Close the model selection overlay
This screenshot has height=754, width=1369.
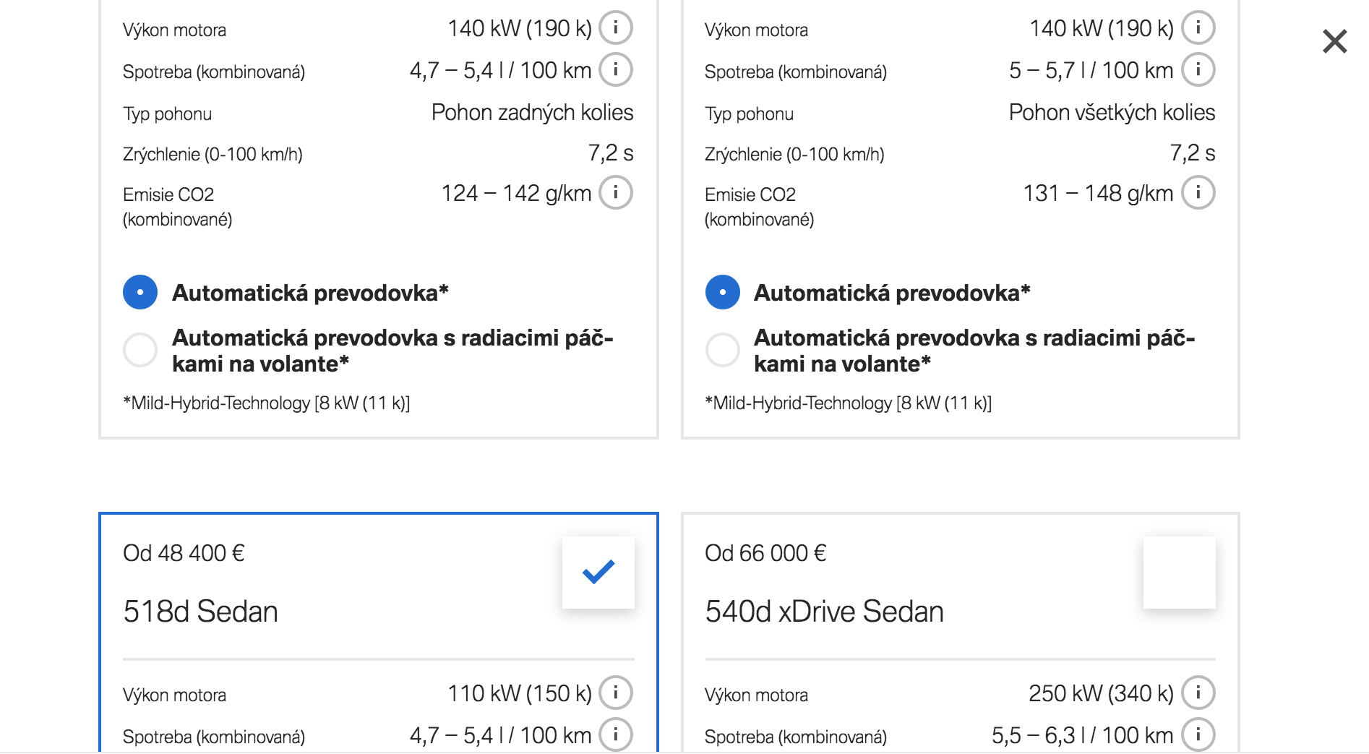click(1335, 41)
